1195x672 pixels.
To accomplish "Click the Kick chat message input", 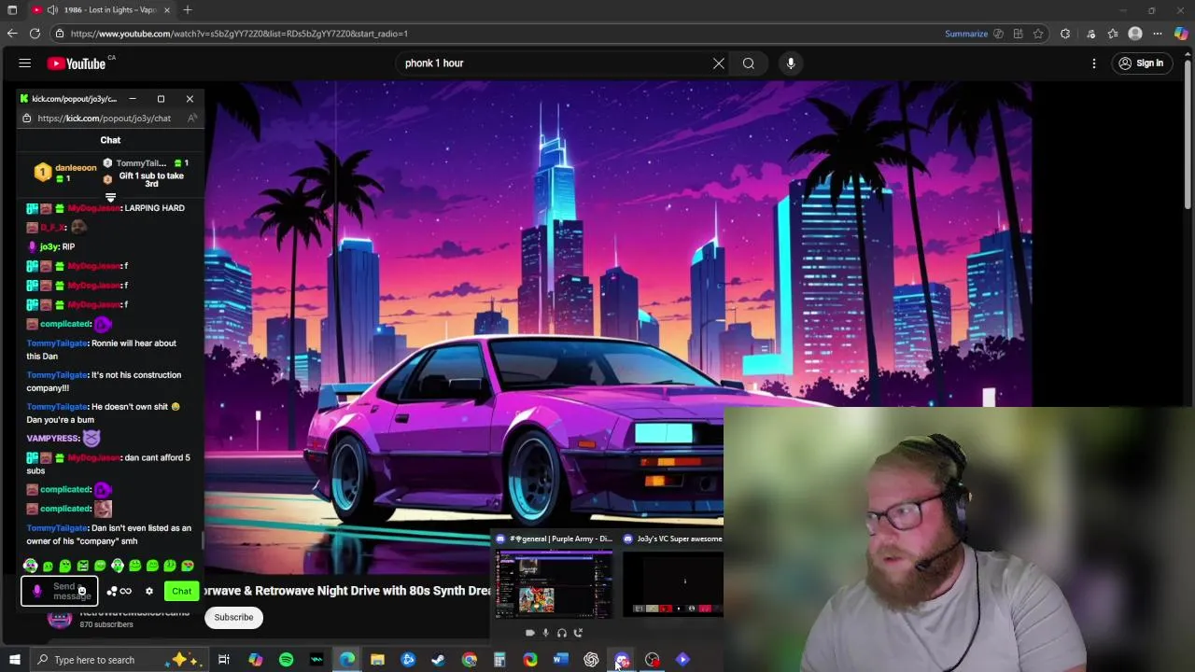I will point(58,592).
